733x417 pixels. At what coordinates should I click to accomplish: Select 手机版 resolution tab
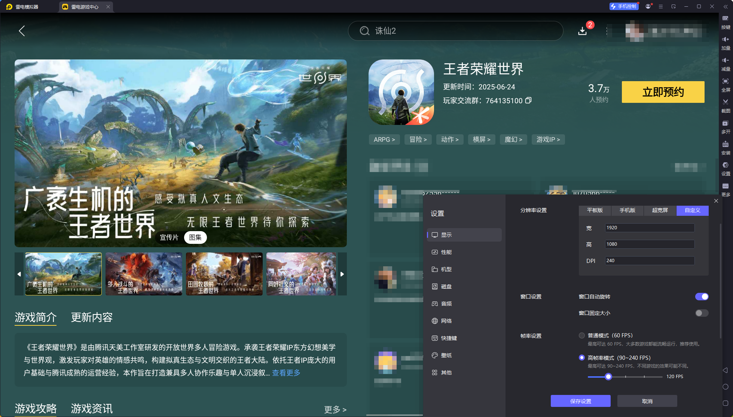pyautogui.click(x=627, y=211)
